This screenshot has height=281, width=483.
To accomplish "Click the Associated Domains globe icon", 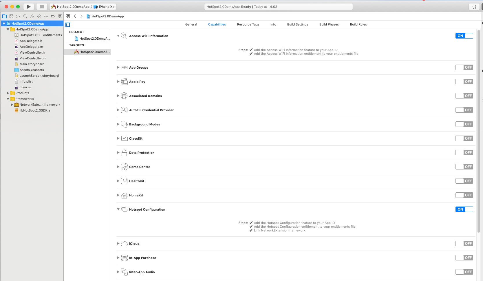I will (x=124, y=96).
